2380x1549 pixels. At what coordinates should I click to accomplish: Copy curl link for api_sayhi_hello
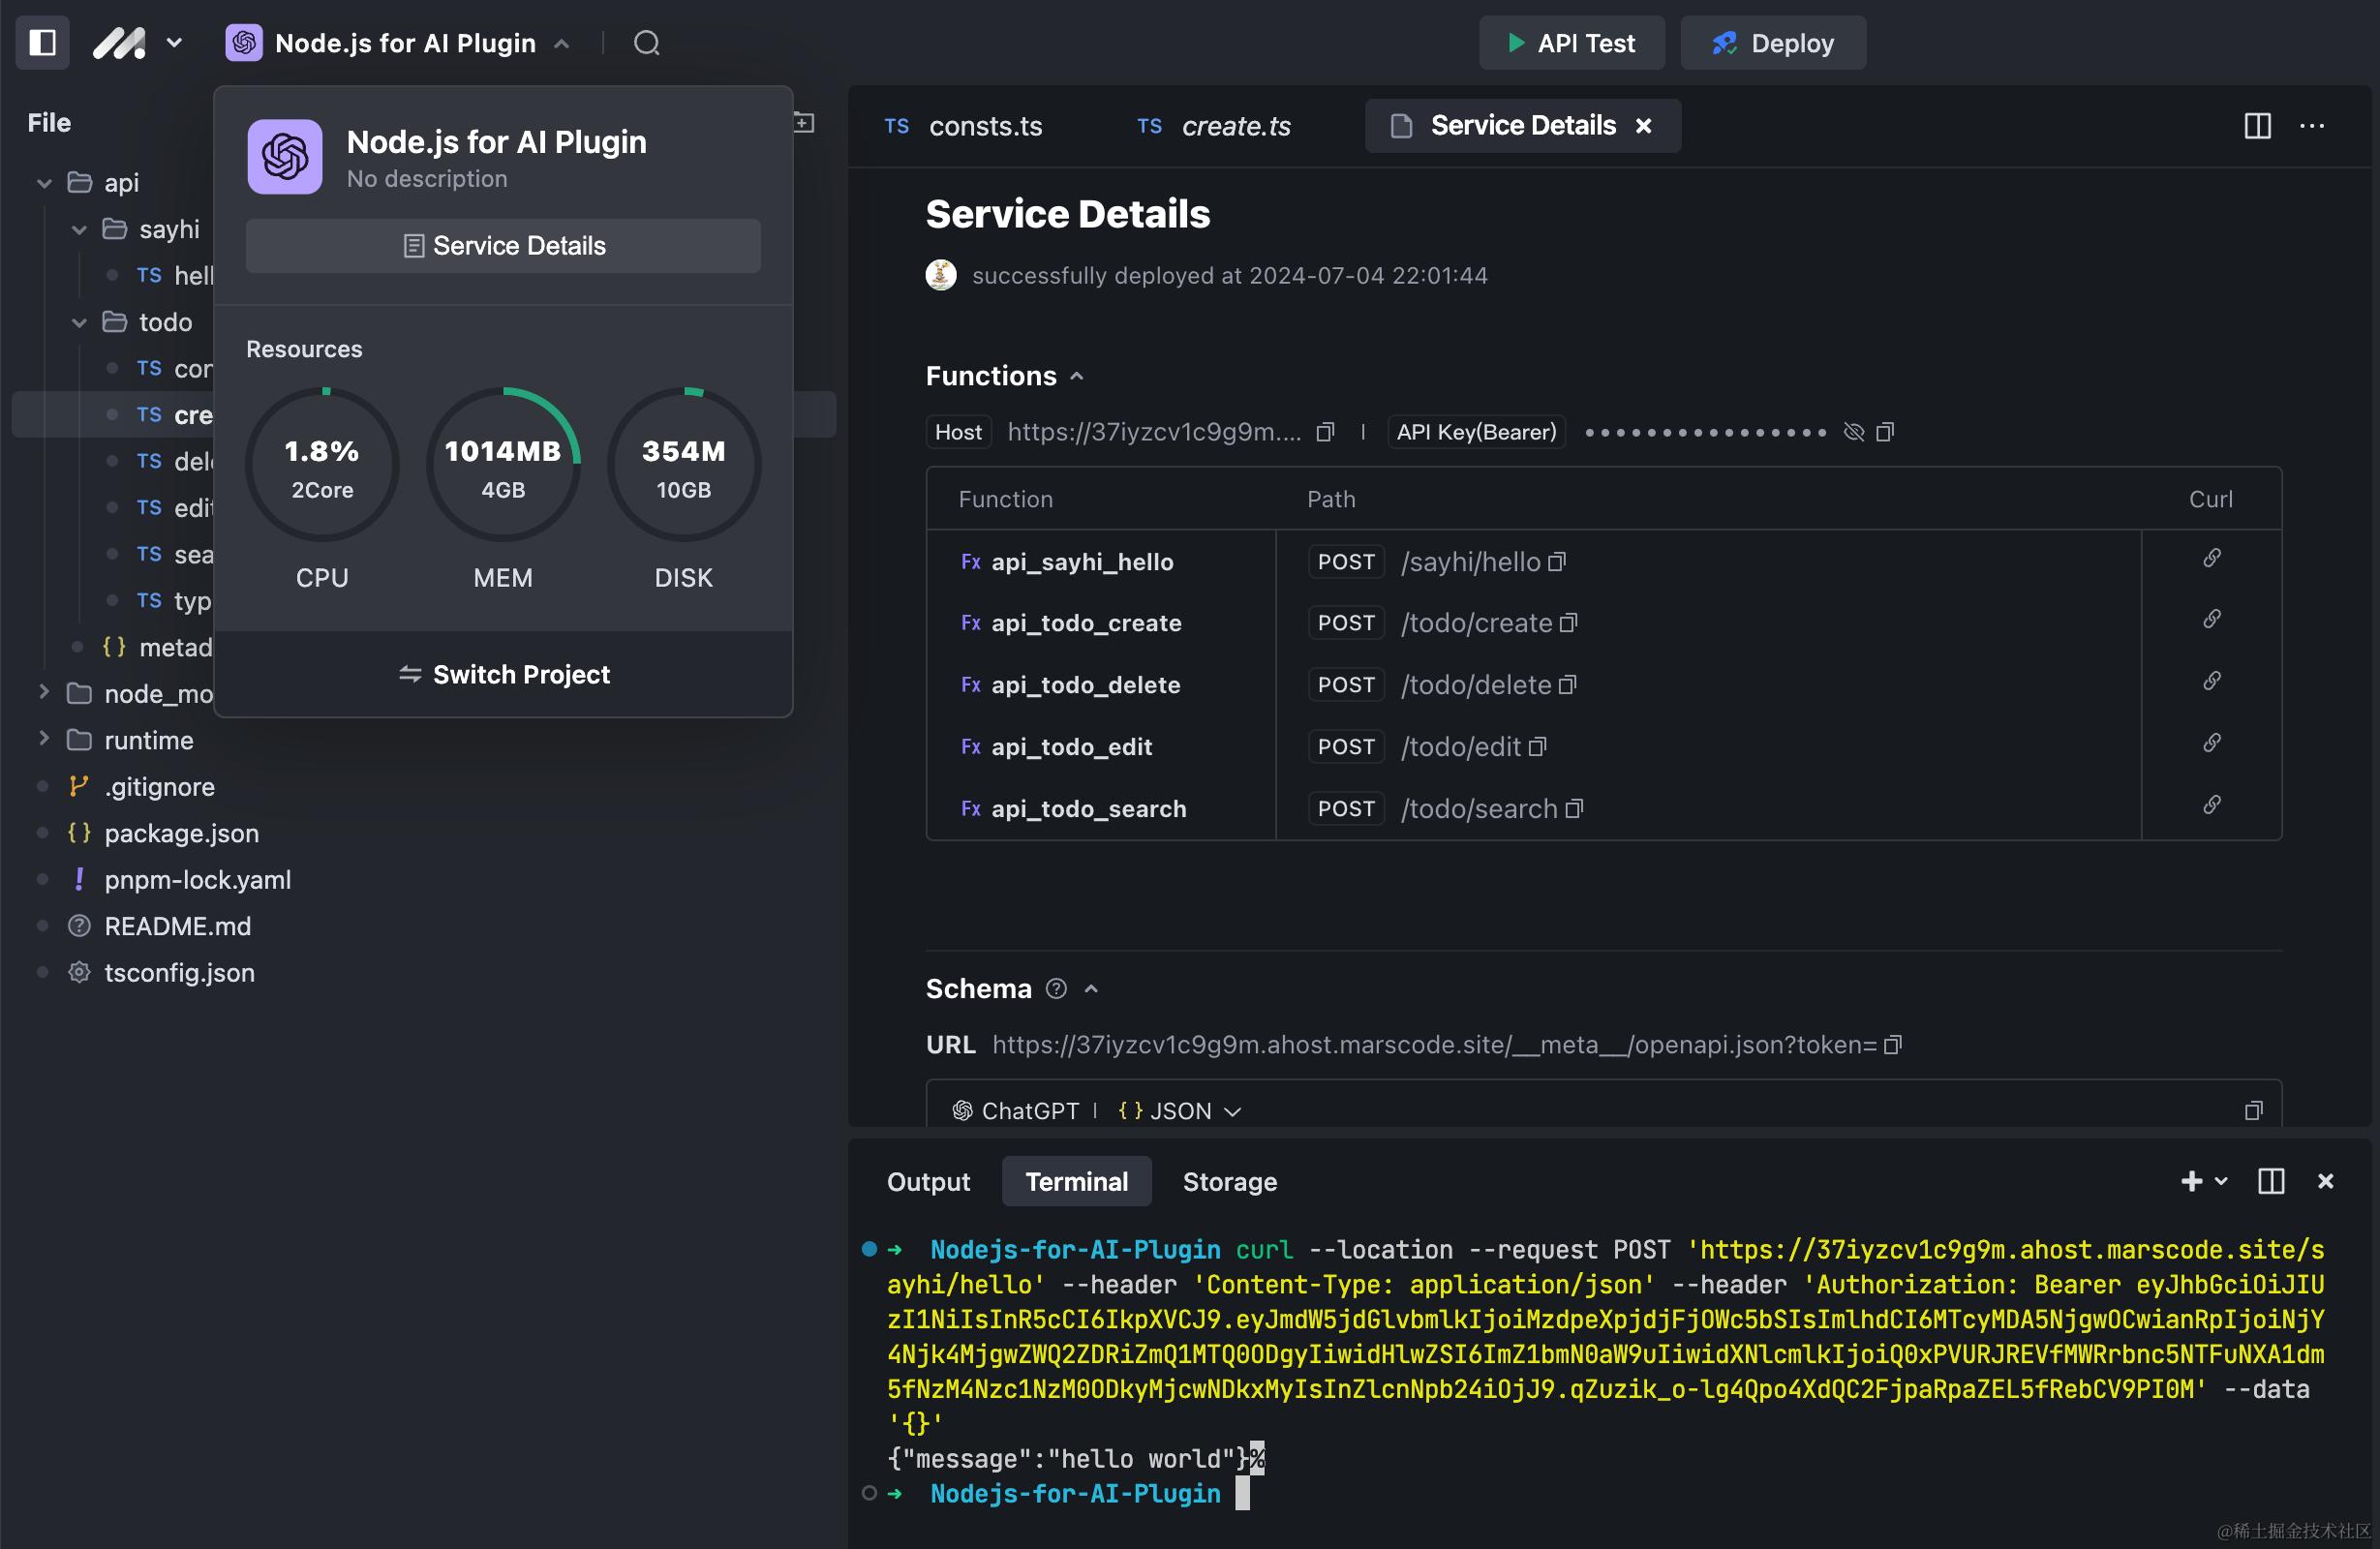(2211, 558)
